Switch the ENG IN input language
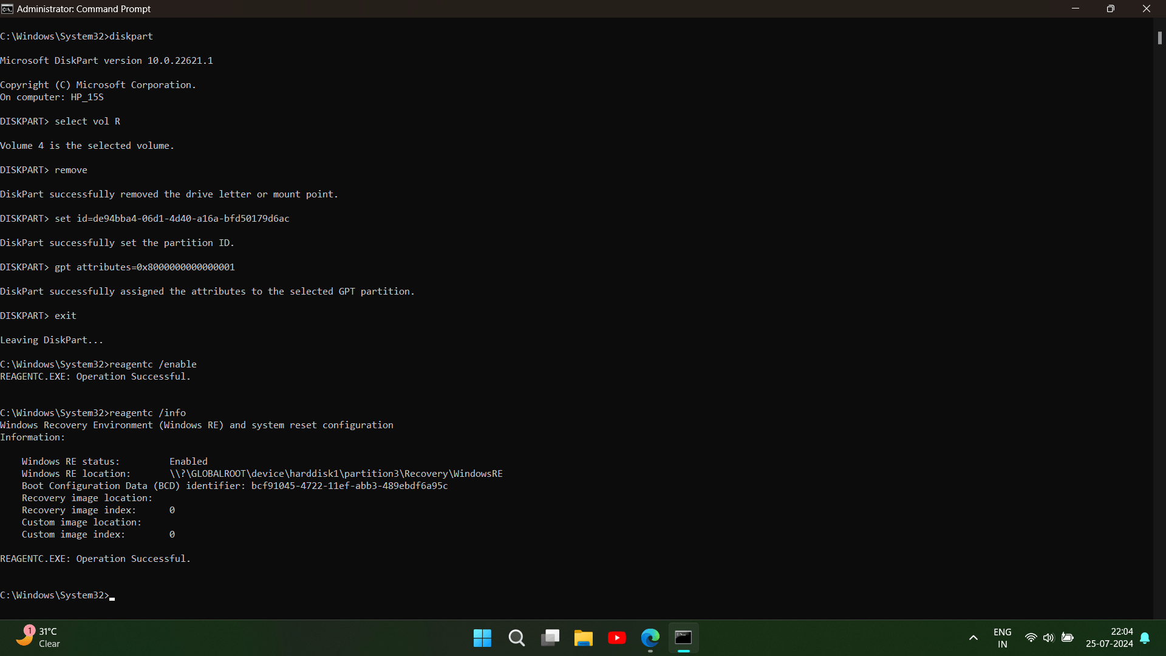 pyautogui.click(x=1003, y=638)
